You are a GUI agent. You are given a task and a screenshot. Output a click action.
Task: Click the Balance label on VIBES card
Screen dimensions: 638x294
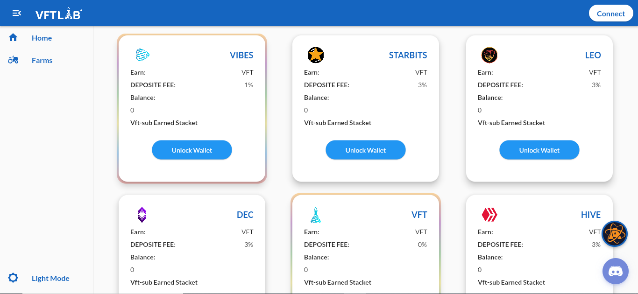(x=142, y=98)
